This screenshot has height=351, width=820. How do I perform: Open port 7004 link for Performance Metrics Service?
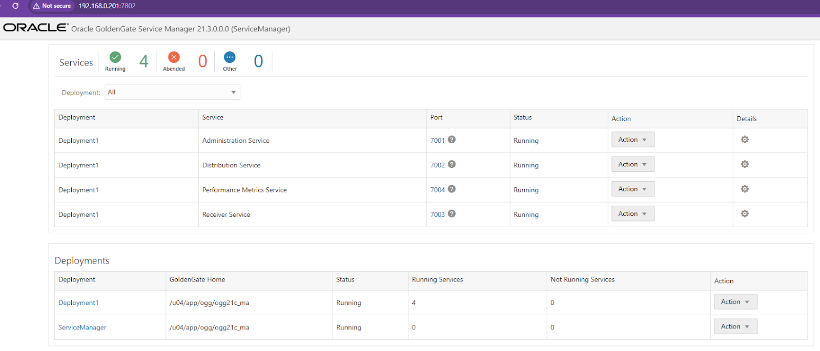pyautogui.click(x=437, y=190)
